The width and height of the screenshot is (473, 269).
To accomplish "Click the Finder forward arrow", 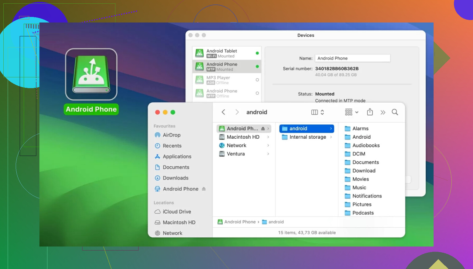I will tap(237, 112).
